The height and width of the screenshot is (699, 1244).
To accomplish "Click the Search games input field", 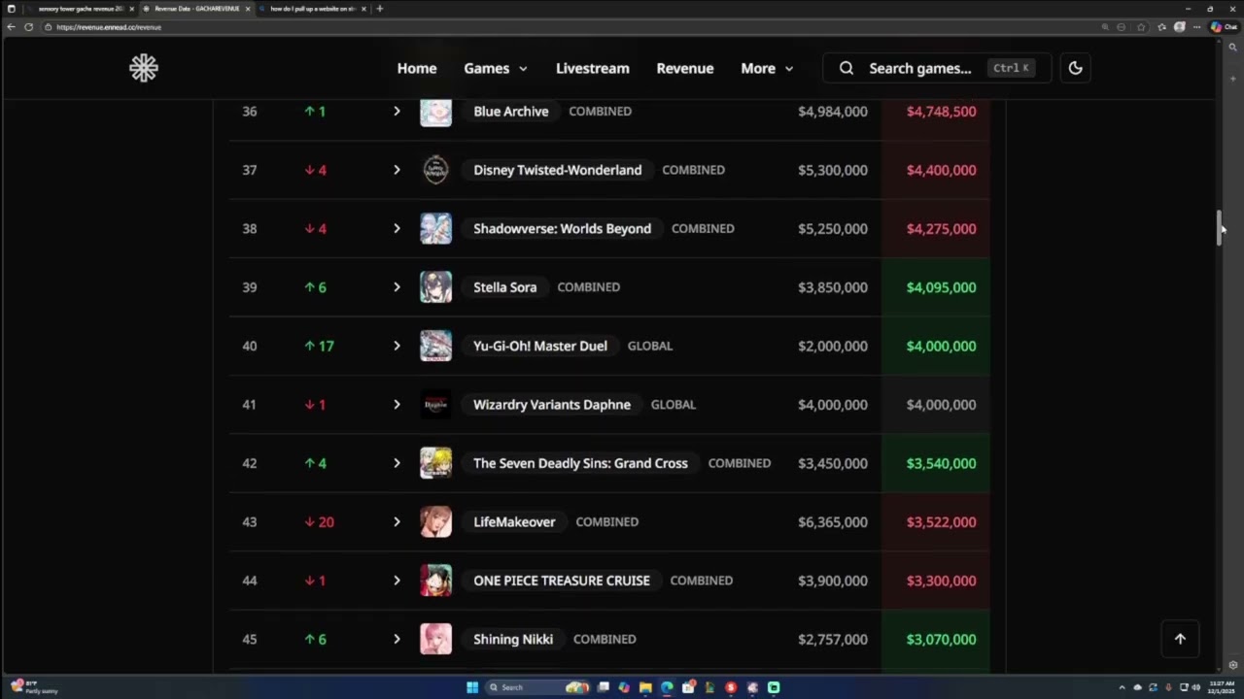I will [937, 68].
